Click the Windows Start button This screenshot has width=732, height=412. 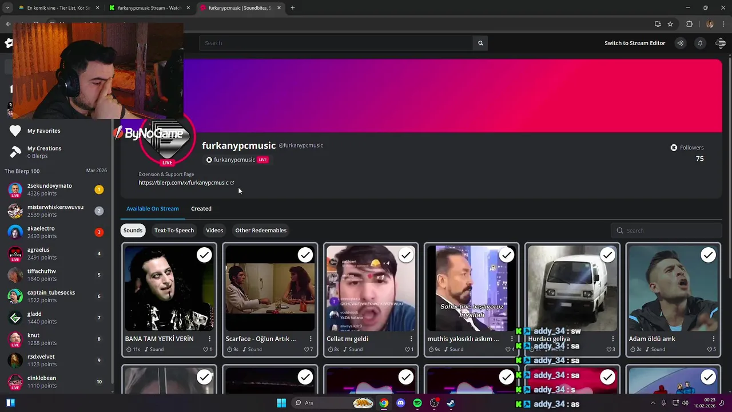click(281, 403)
